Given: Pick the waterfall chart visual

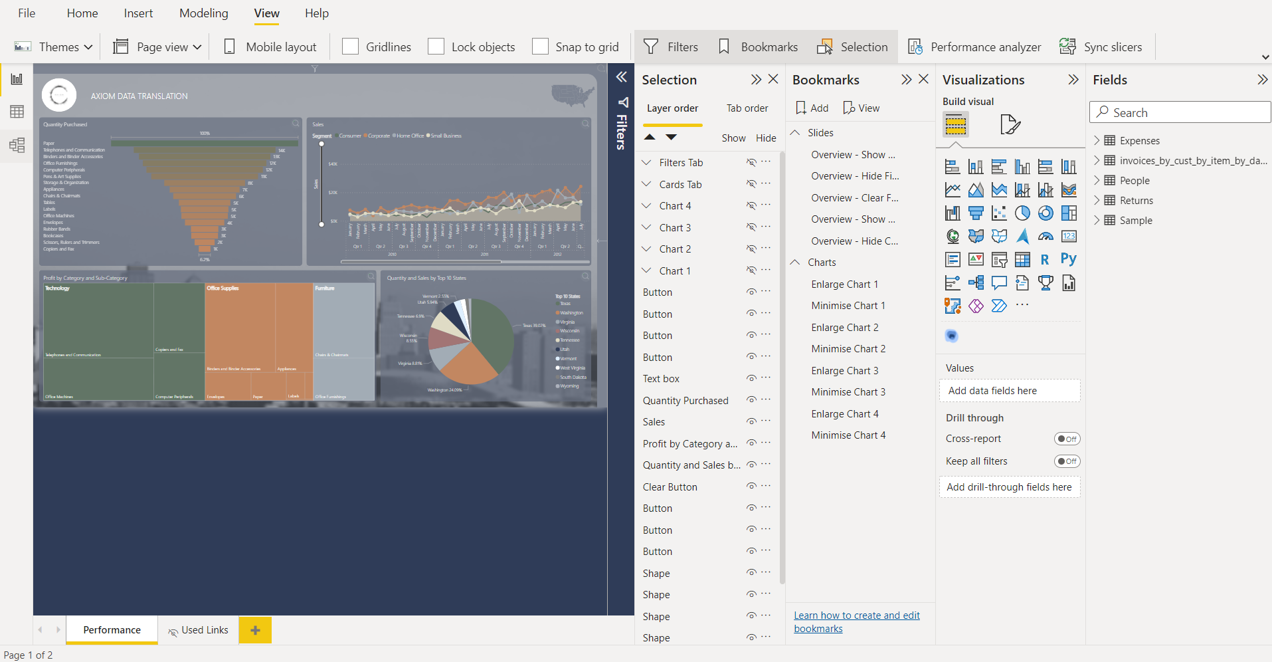Looking at the screenshot, I should tap(953, 213).
